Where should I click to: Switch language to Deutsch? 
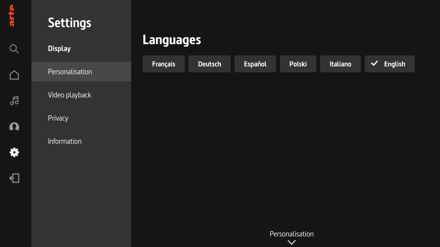[x=209, y=64]
